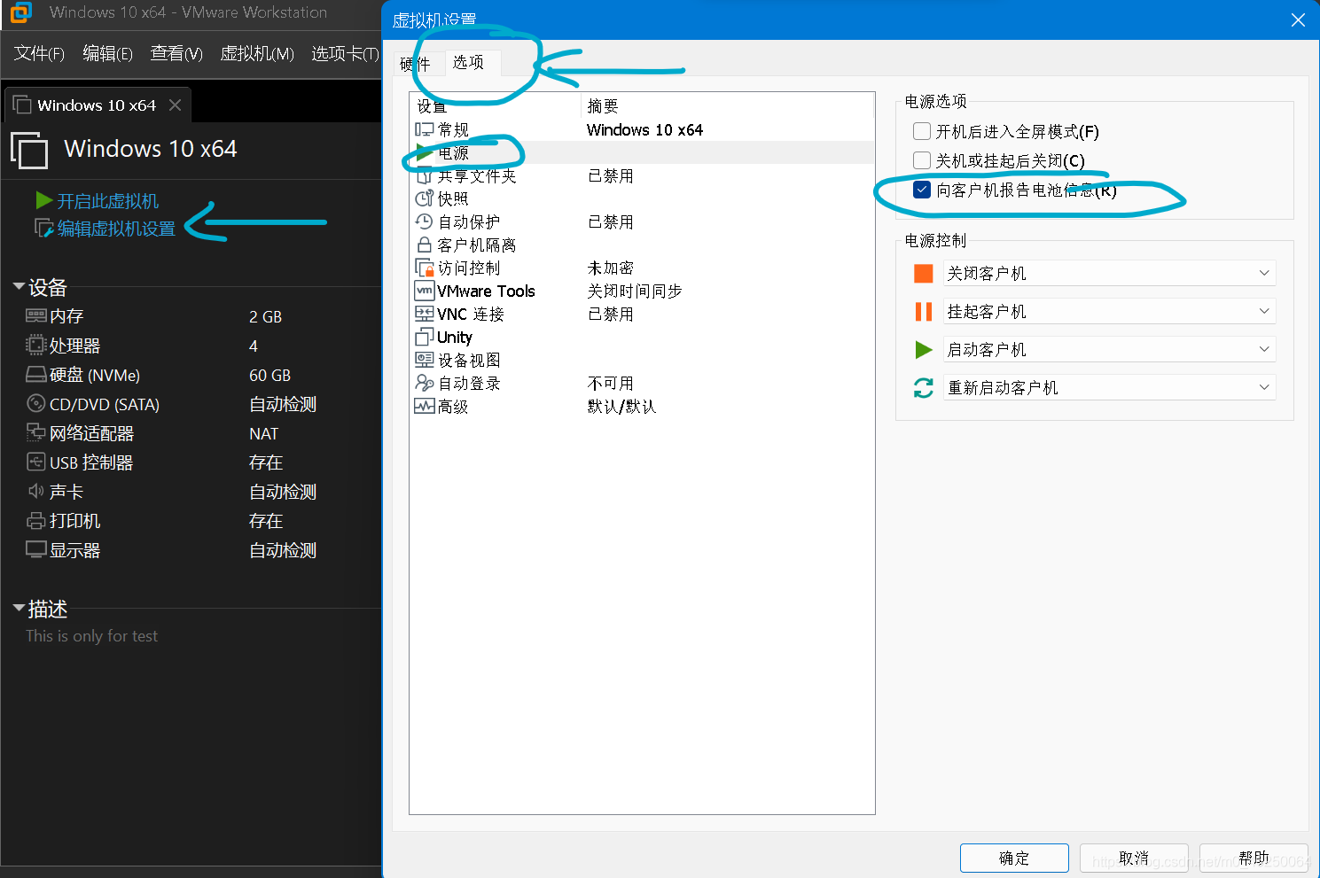The width and height of the screenshot is (1320, 878).
Task: Click the green play icon beside 启动客户机
Action: 924,349
